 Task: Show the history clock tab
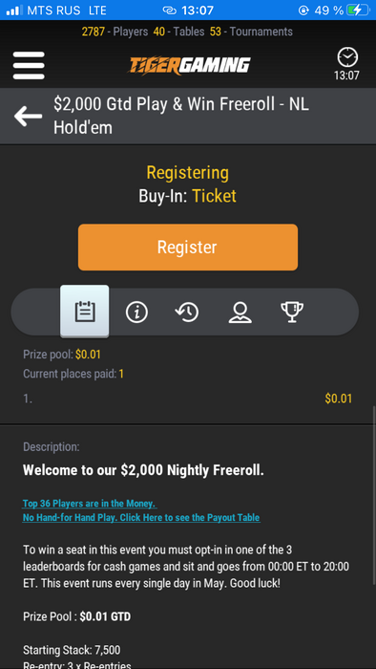187,313
